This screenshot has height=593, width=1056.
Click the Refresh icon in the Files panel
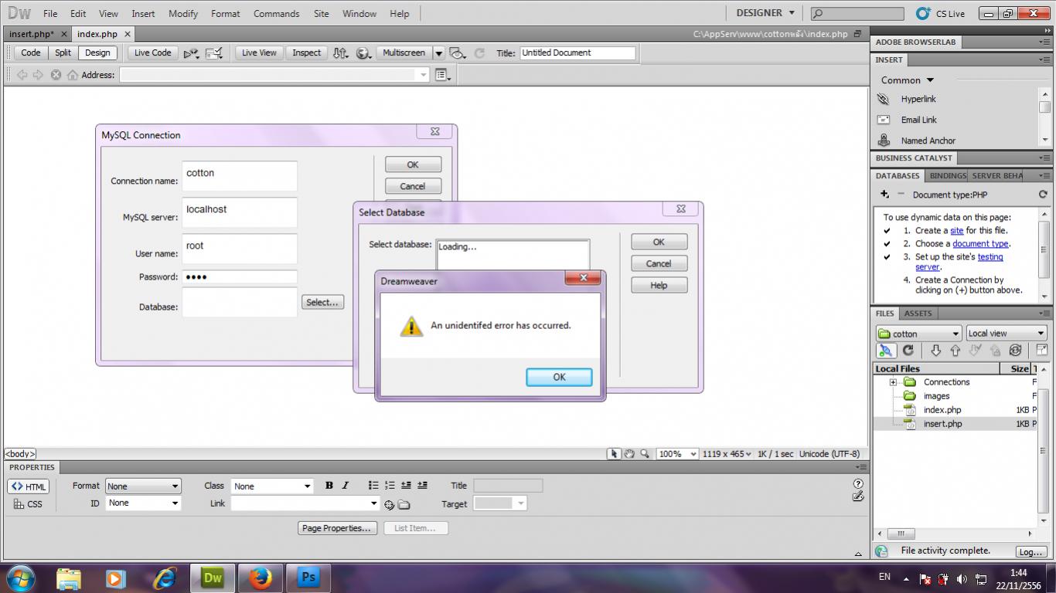908,351
